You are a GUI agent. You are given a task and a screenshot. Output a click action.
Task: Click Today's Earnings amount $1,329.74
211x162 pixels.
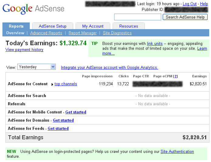73,43
